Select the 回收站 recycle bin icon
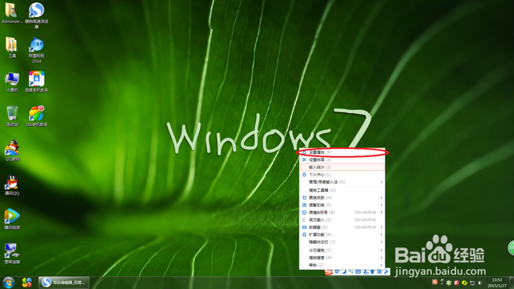Image resolution: width=514 pixels, height=289 pixels. [12, 116]
